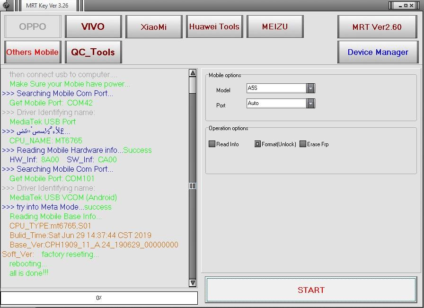Click log line 'Make Sure your Mobie have power'

(x=70, y=84)
